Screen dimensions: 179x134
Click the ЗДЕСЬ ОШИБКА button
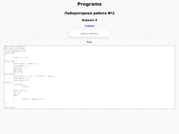coord(89,34)
